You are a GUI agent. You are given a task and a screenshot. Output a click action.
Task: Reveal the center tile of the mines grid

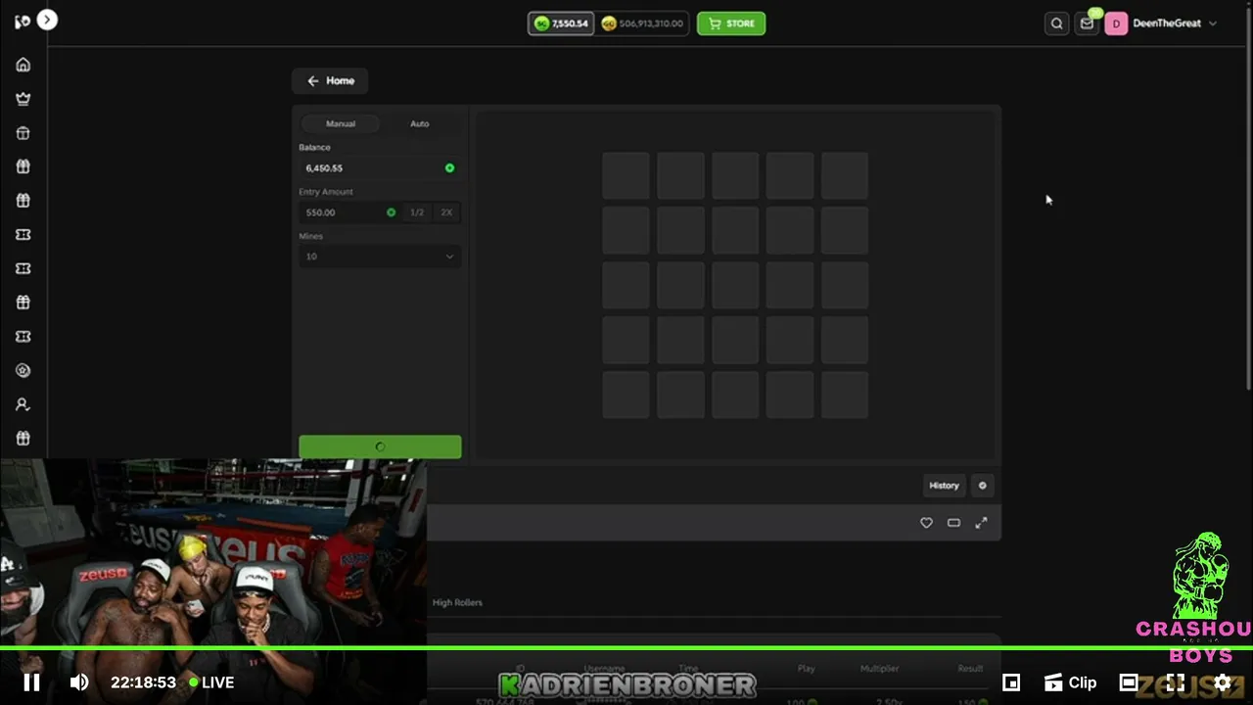[735, 285]
